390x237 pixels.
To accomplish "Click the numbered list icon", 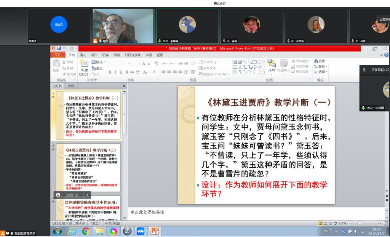I will [x=172, y=64].
